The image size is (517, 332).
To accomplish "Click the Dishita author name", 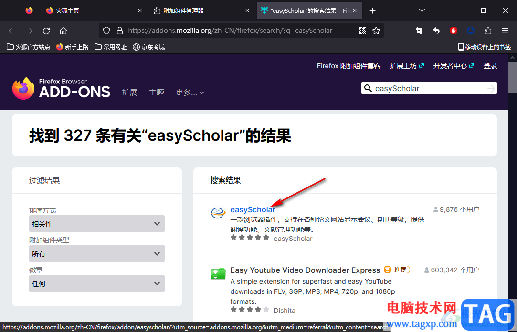I will (x=284, y=311).
